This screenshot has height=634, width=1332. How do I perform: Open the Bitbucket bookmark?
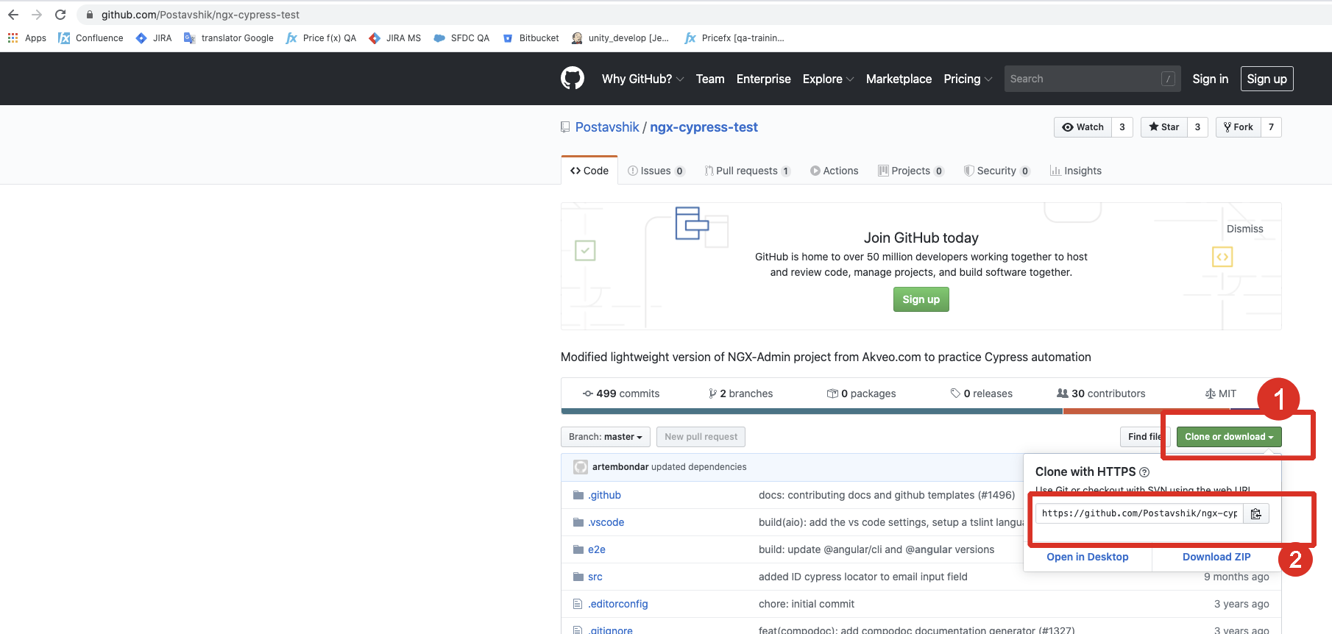531,38
